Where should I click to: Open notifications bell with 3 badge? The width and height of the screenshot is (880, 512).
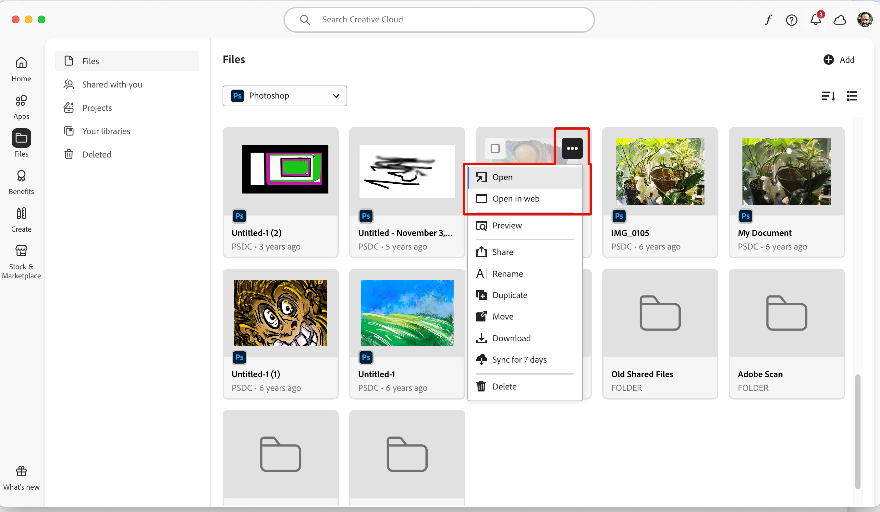(815, 20)
